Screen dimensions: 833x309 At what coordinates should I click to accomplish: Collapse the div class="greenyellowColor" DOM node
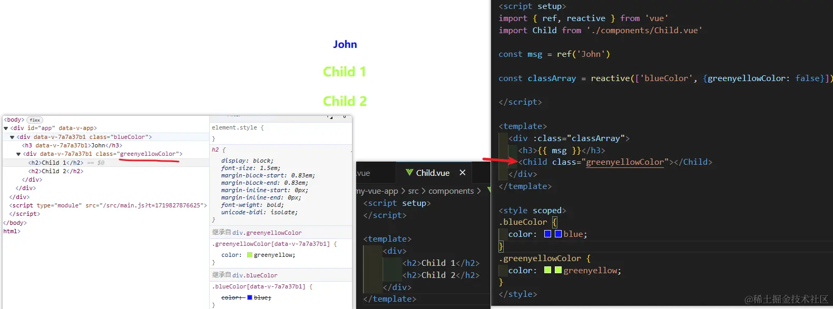pyautogui.click(x=18, y=154)
